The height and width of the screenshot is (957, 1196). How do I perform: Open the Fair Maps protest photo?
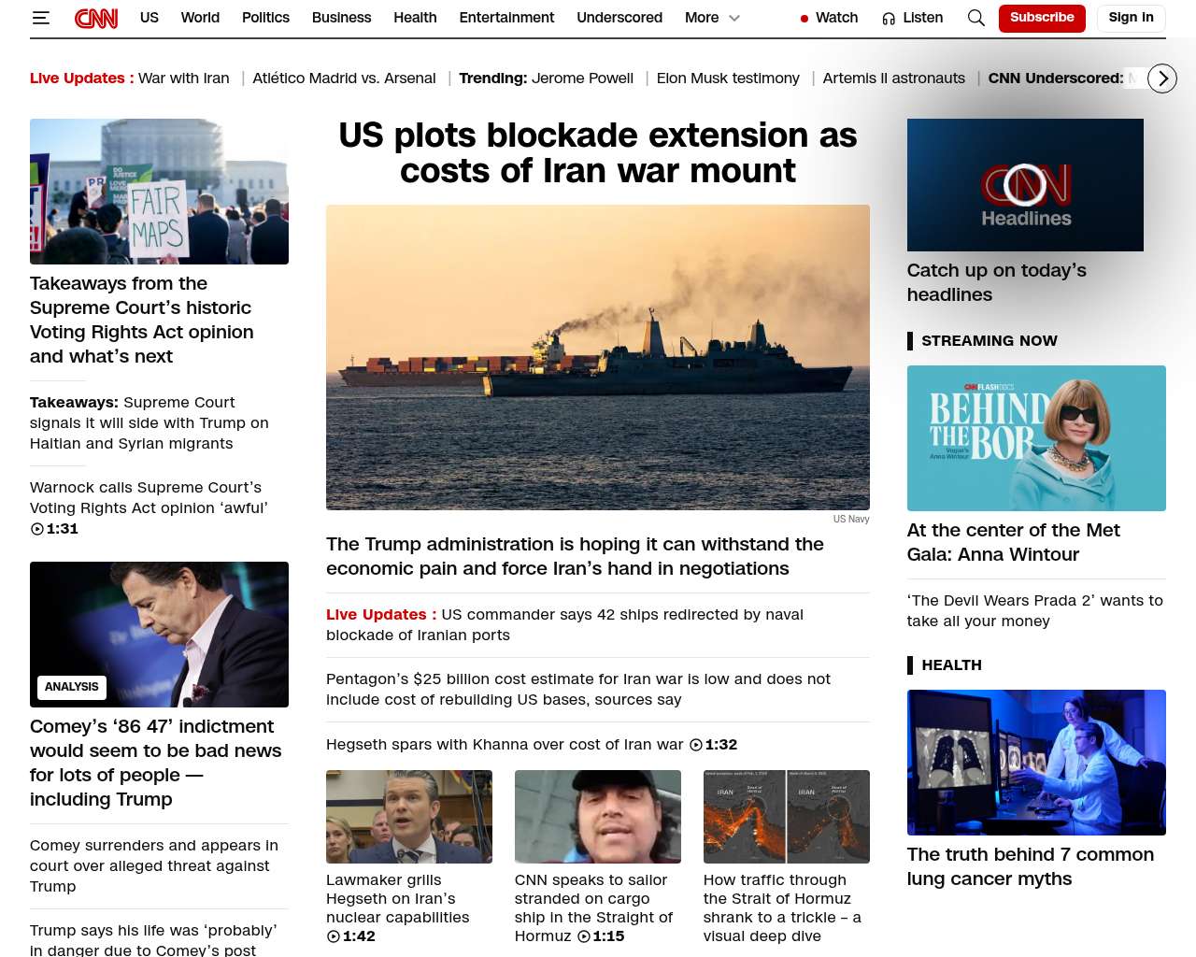(x=159, y=192)
